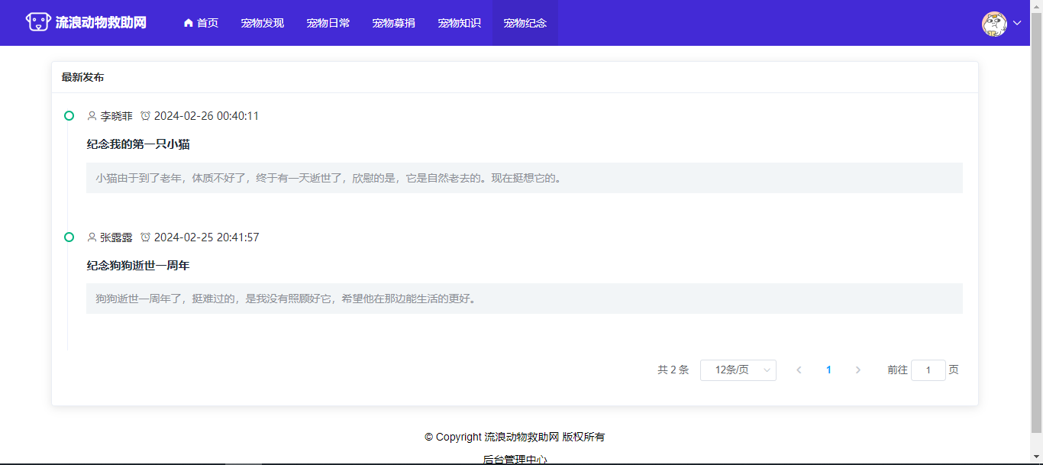Click user icon next to 张露露
This screenshot has width=1043, height=465.
click(92, 237)
